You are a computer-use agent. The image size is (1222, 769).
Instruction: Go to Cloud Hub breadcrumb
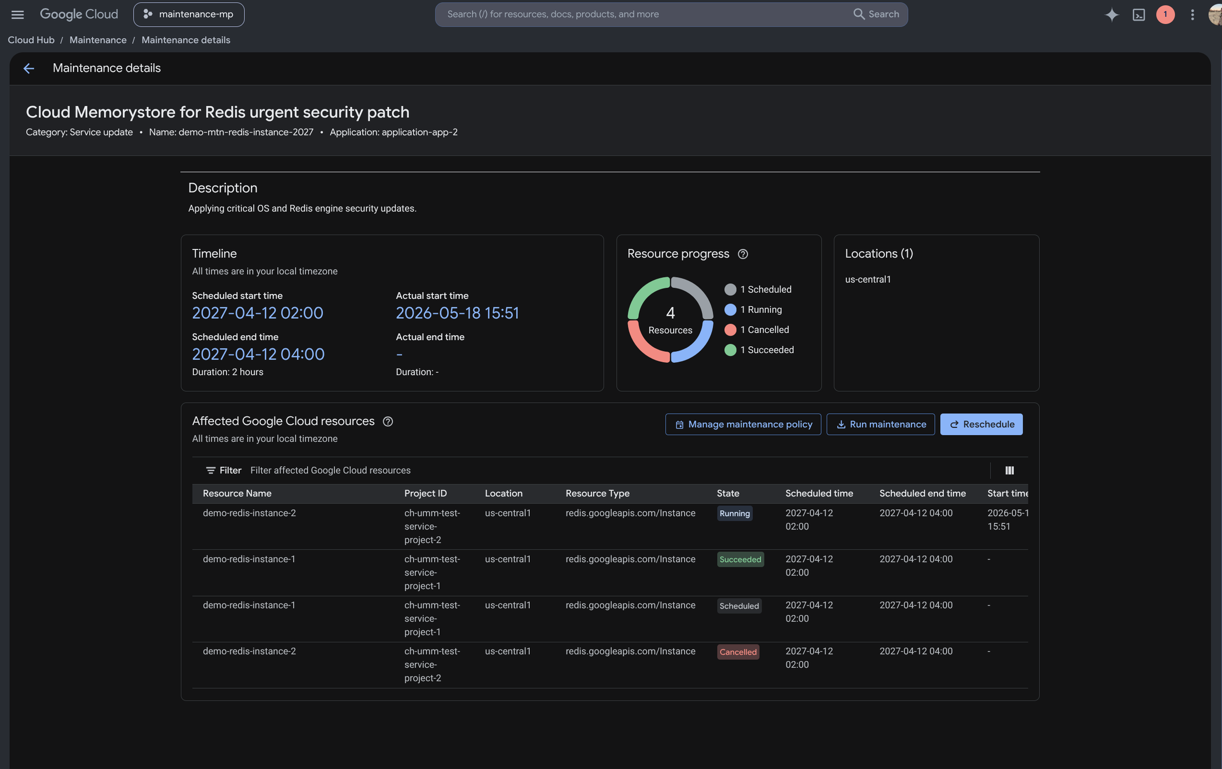tap(31, 40)
